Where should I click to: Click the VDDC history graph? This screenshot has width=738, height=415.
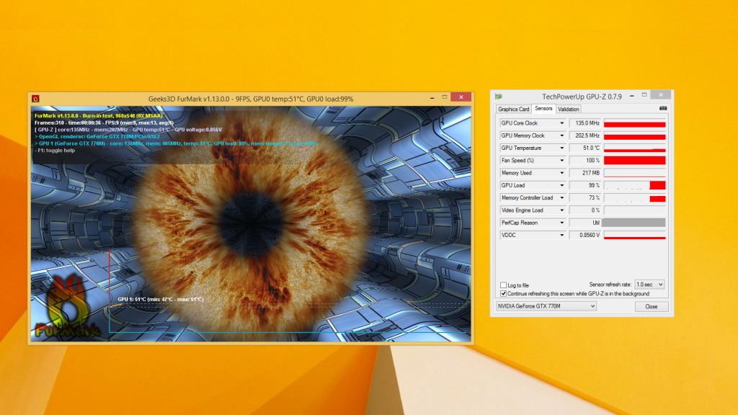pyautogui.click(x=634, y=236)
